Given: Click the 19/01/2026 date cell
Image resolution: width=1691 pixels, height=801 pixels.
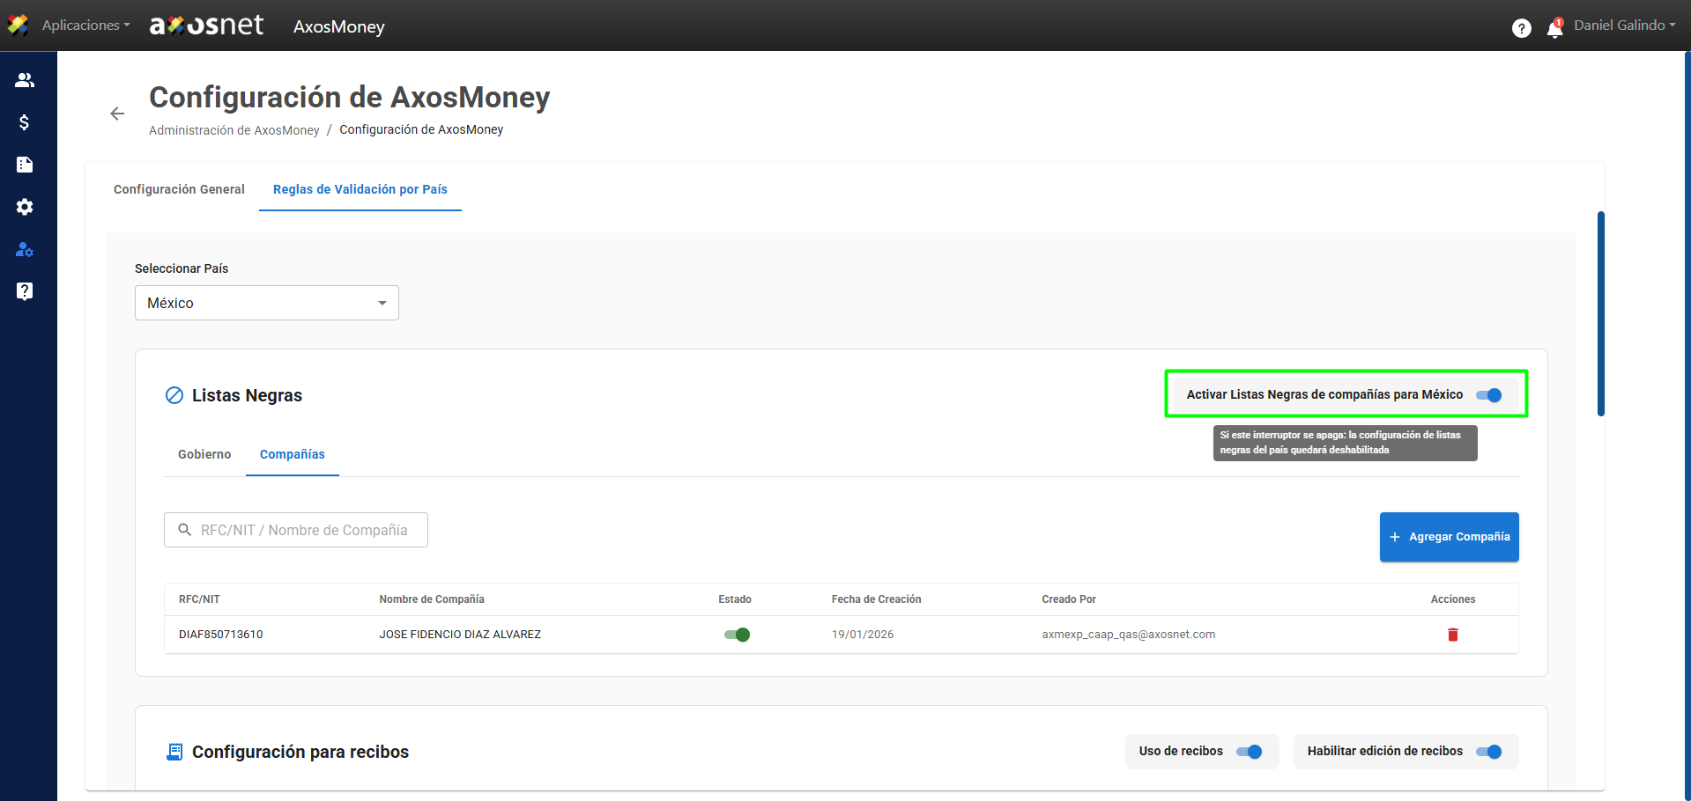Looking at the screenshot, I should point(863,635).
